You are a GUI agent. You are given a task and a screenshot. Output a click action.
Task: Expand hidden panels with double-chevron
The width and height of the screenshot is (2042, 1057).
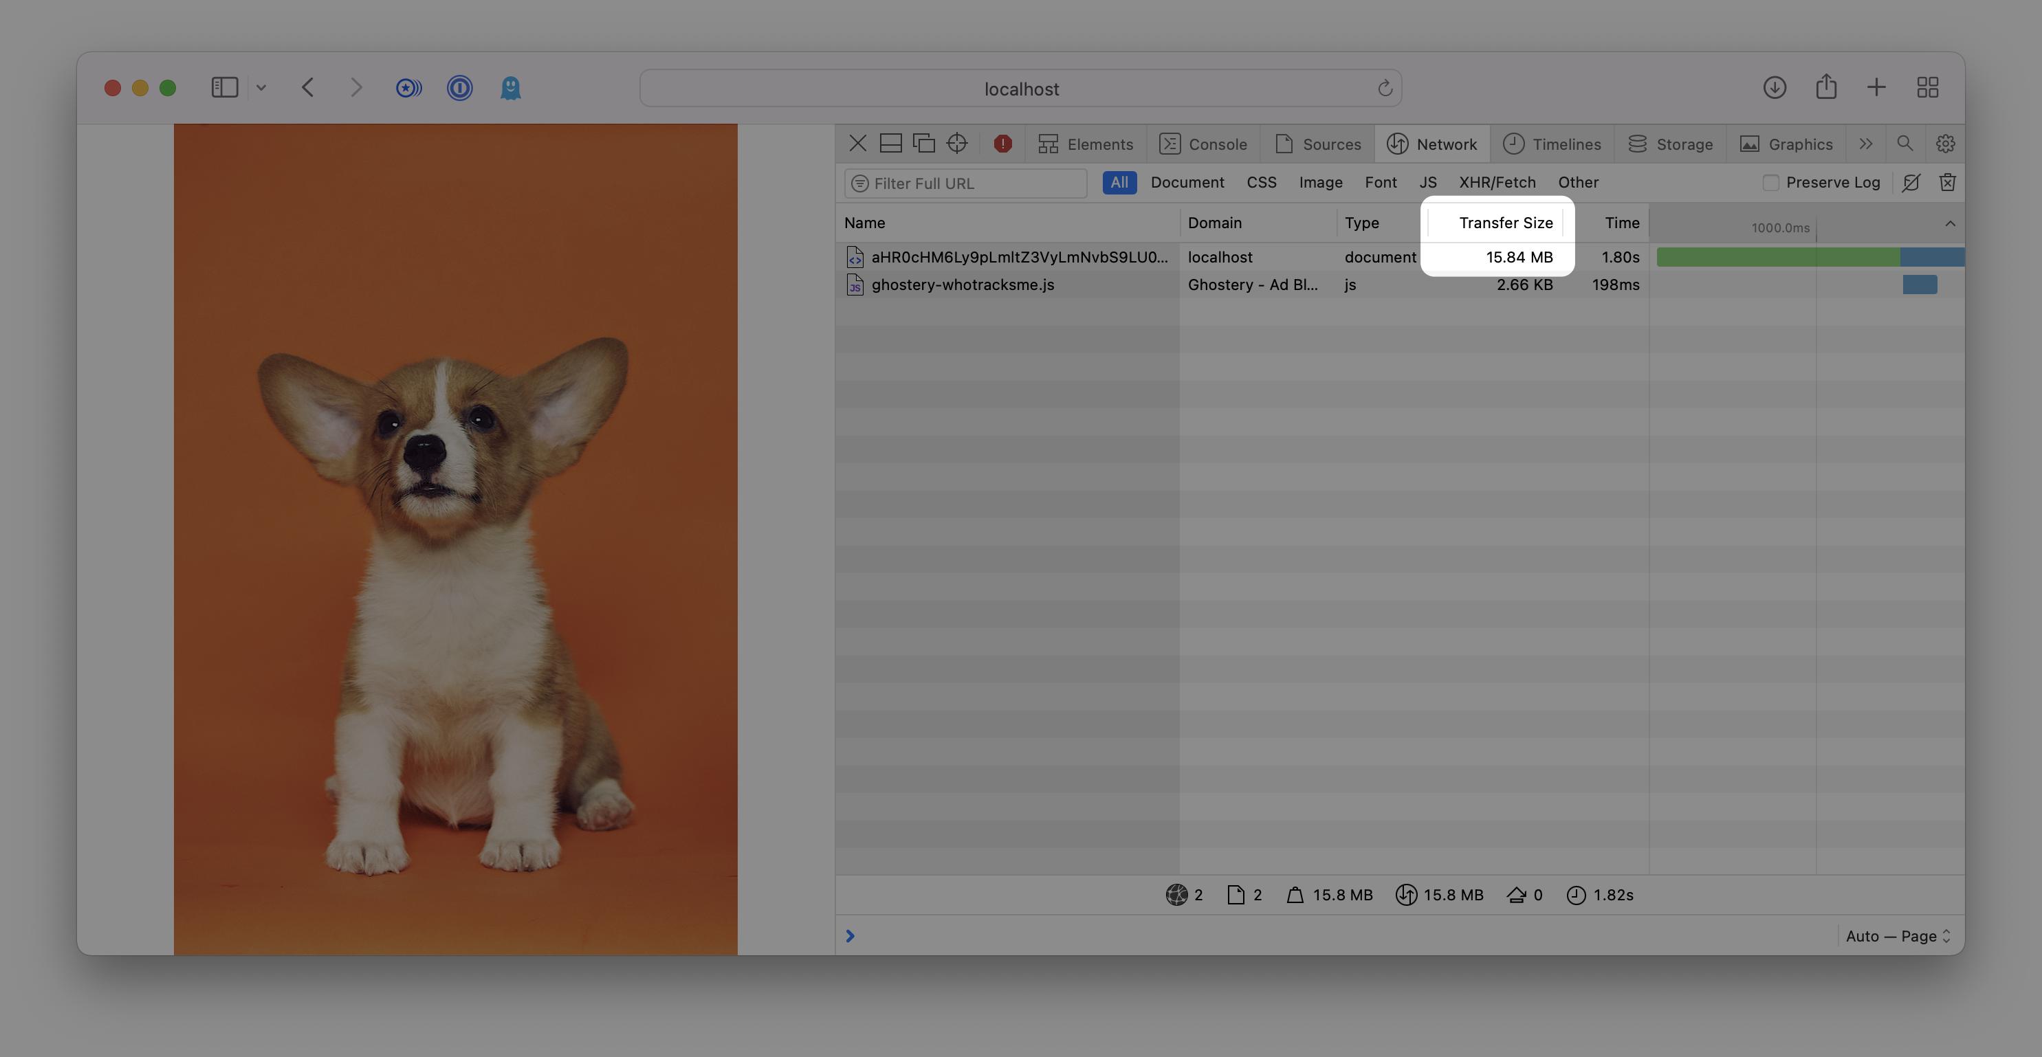[x=1866, y=144]
